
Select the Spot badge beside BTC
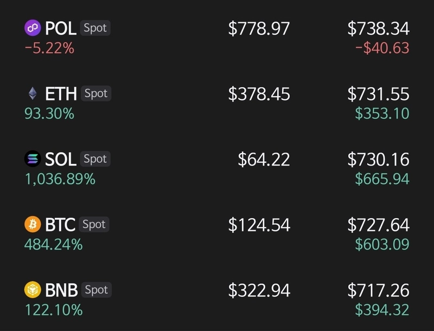click(94, 224)
